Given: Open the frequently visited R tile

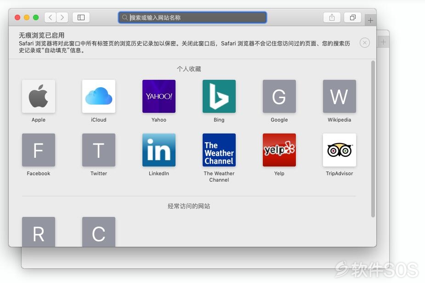Looking at the screenshot, I should coord(39,232).
